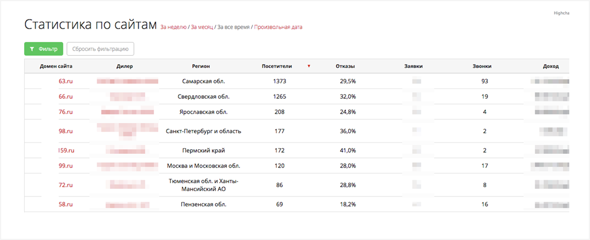The height and width of the screenshot is (240, 590).
Task: Click Сбросить фильтрацию reset button
Action: click(101, 49)
